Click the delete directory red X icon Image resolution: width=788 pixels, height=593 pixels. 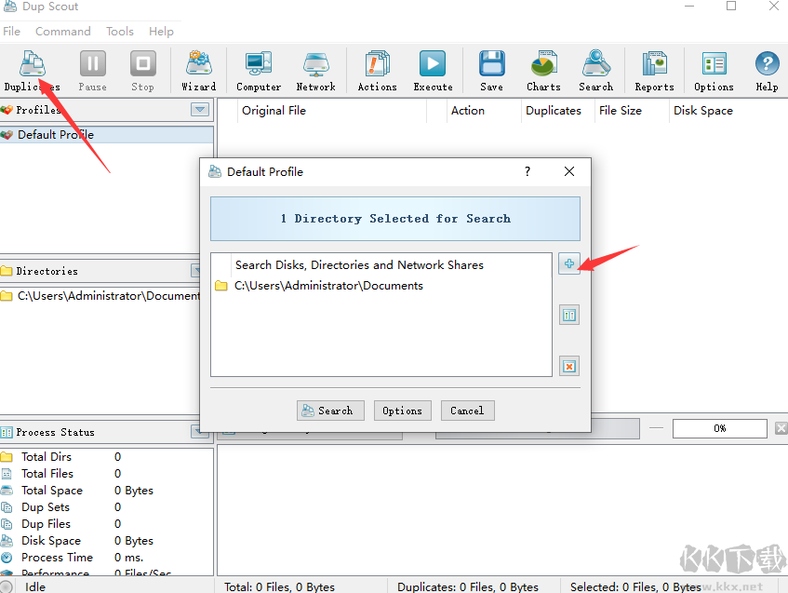[x=568, y=367]
